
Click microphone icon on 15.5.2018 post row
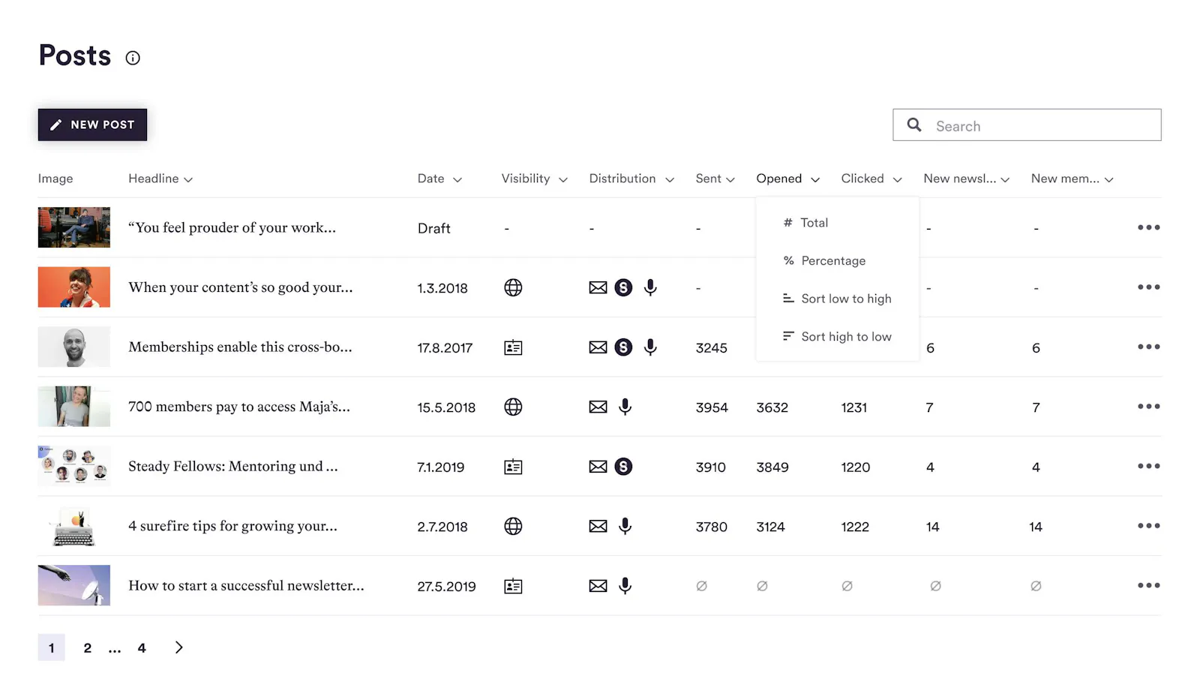tap(625, 407)
